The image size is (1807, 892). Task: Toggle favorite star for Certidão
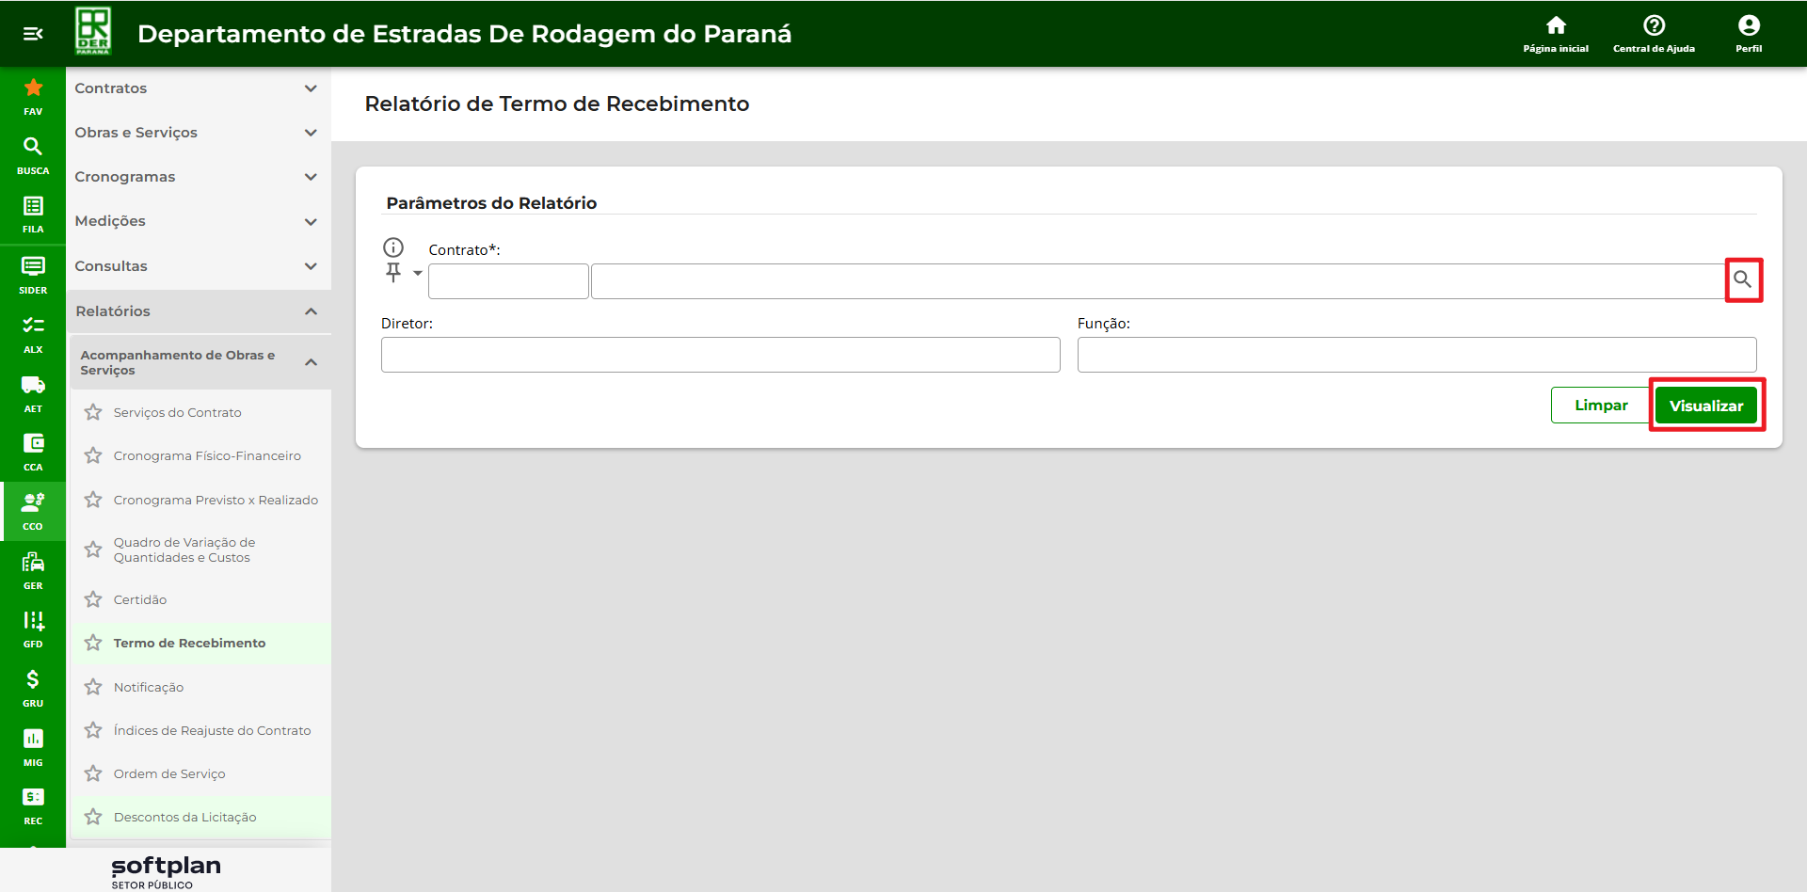[93, 599]
